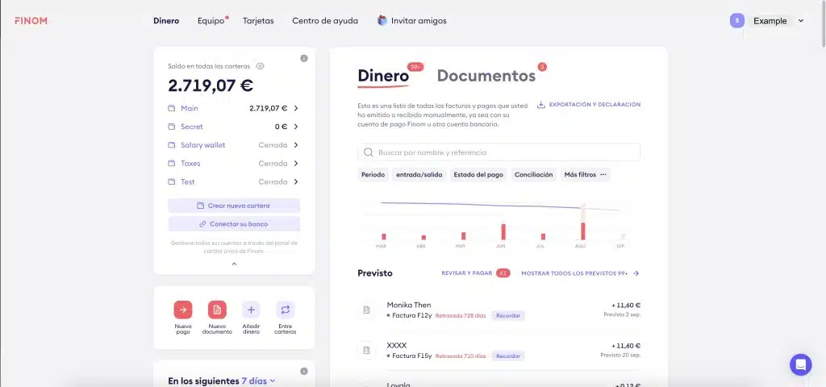Open Tarjetas in top navigation
Image resolution: width=826 pixels, height=387 pixels.
coord(258,21)
